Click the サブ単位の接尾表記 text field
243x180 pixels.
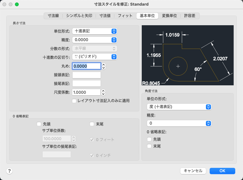[57, 154]
